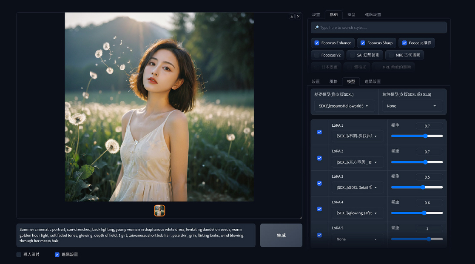Viewport: 475px width, 264px height.
Task: Toggle the LoRA 1 enable checkbox
Action: pos(319,132)
